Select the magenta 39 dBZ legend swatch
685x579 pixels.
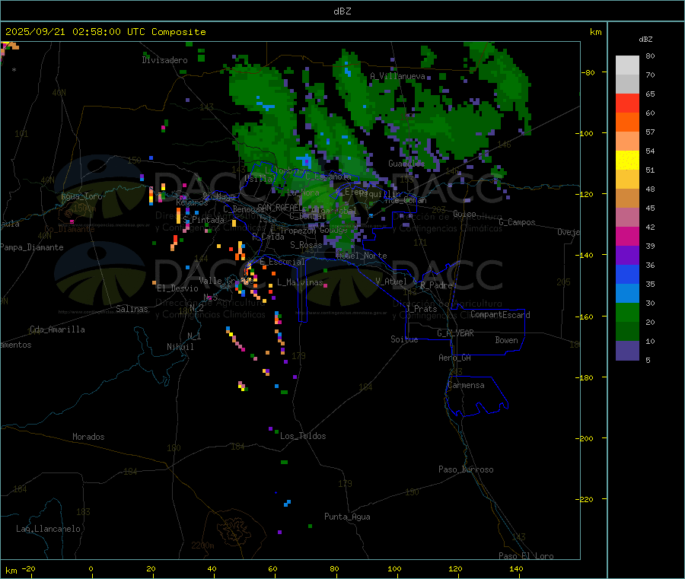coord(627,236)
